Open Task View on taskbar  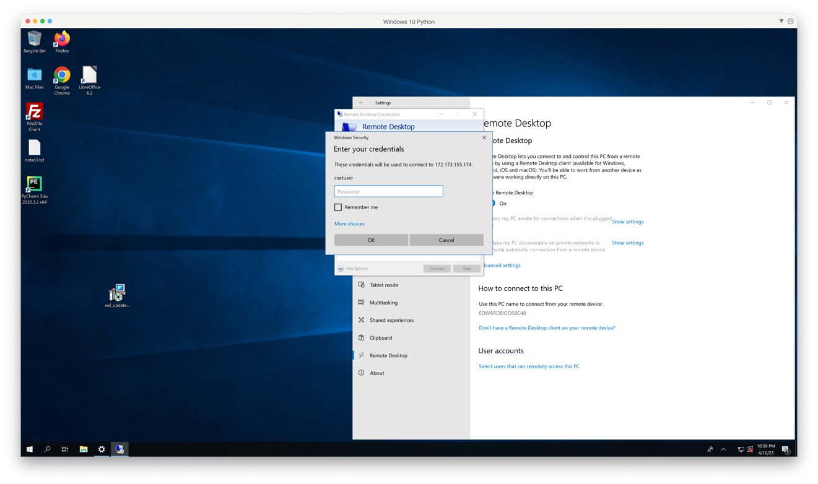coord(65,449)
